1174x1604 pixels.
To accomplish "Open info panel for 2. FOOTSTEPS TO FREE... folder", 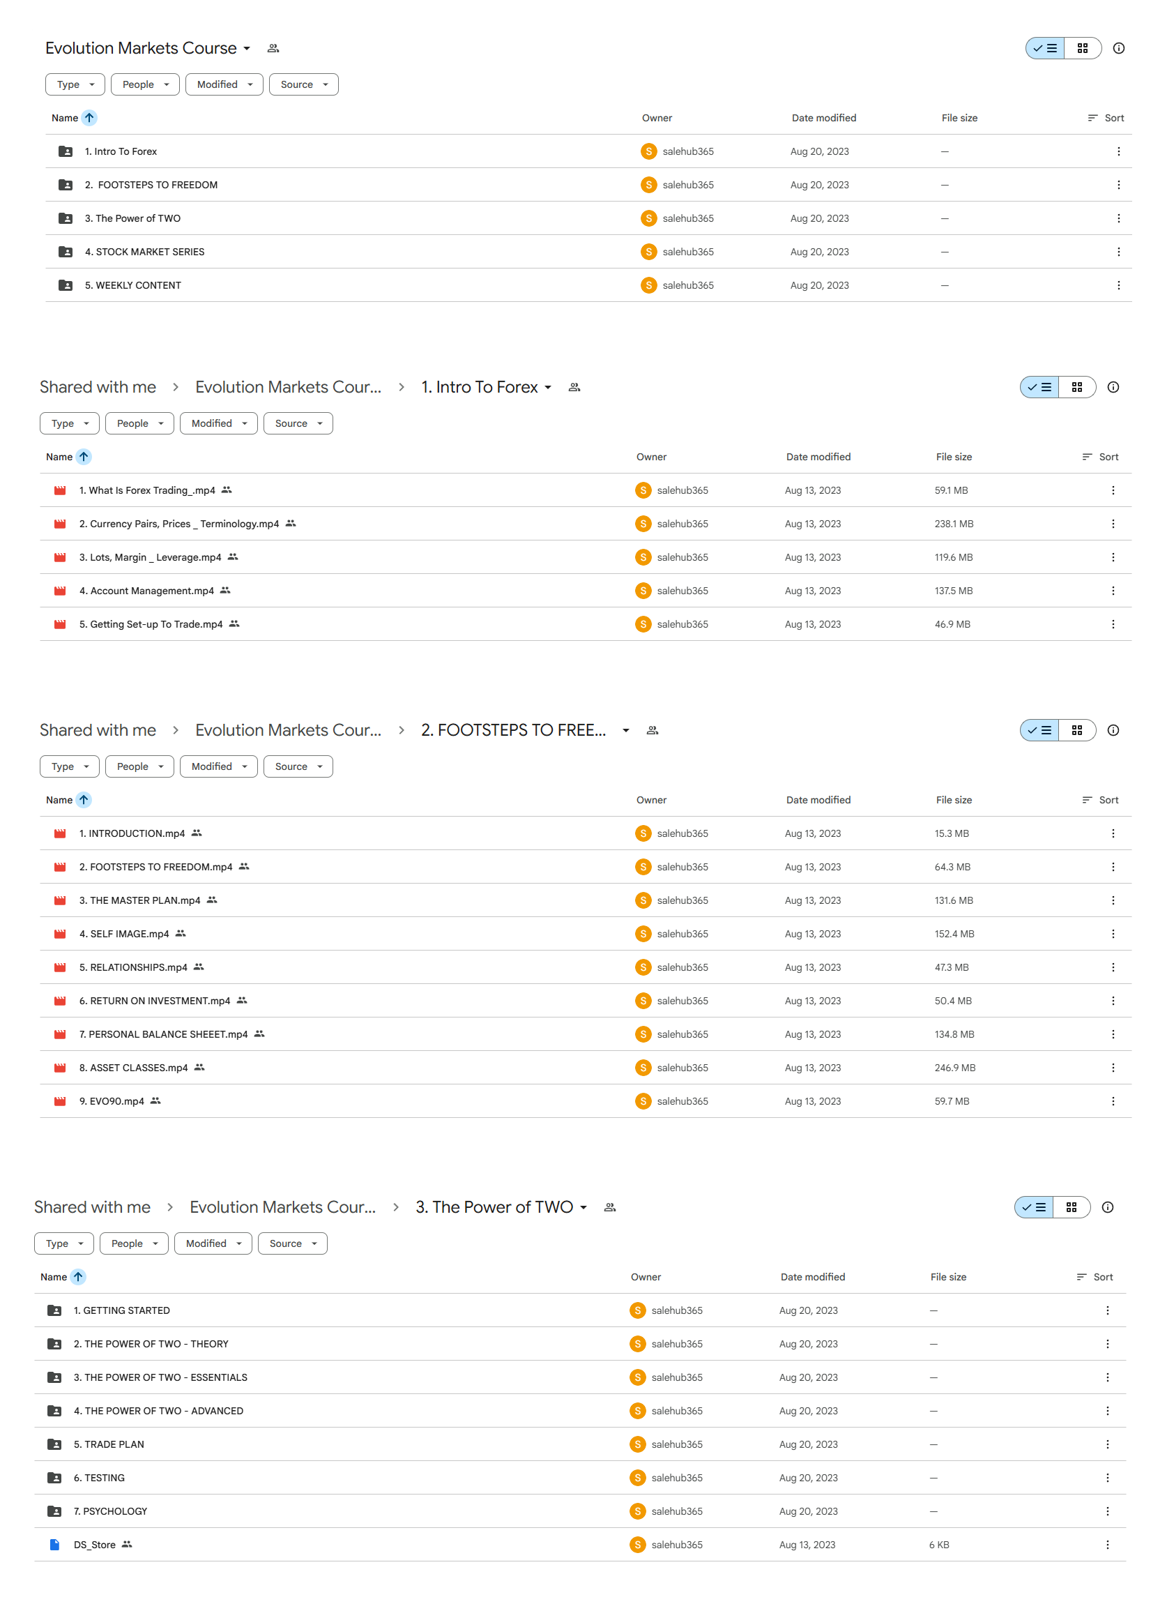I will pyautogui.click(x=1113, y=731).
